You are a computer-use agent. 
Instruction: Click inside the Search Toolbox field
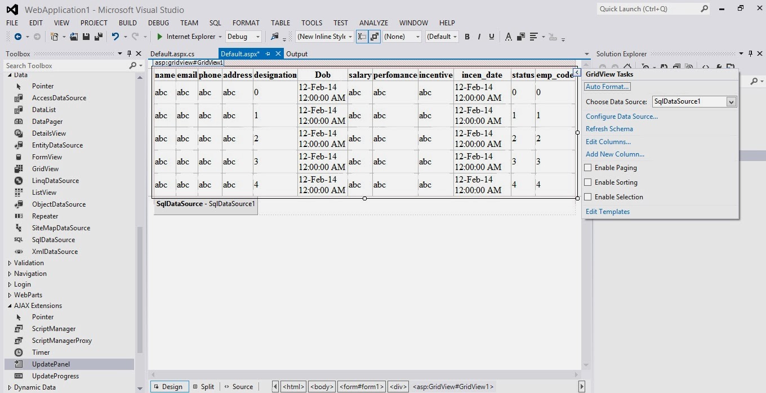coord(66,66)
